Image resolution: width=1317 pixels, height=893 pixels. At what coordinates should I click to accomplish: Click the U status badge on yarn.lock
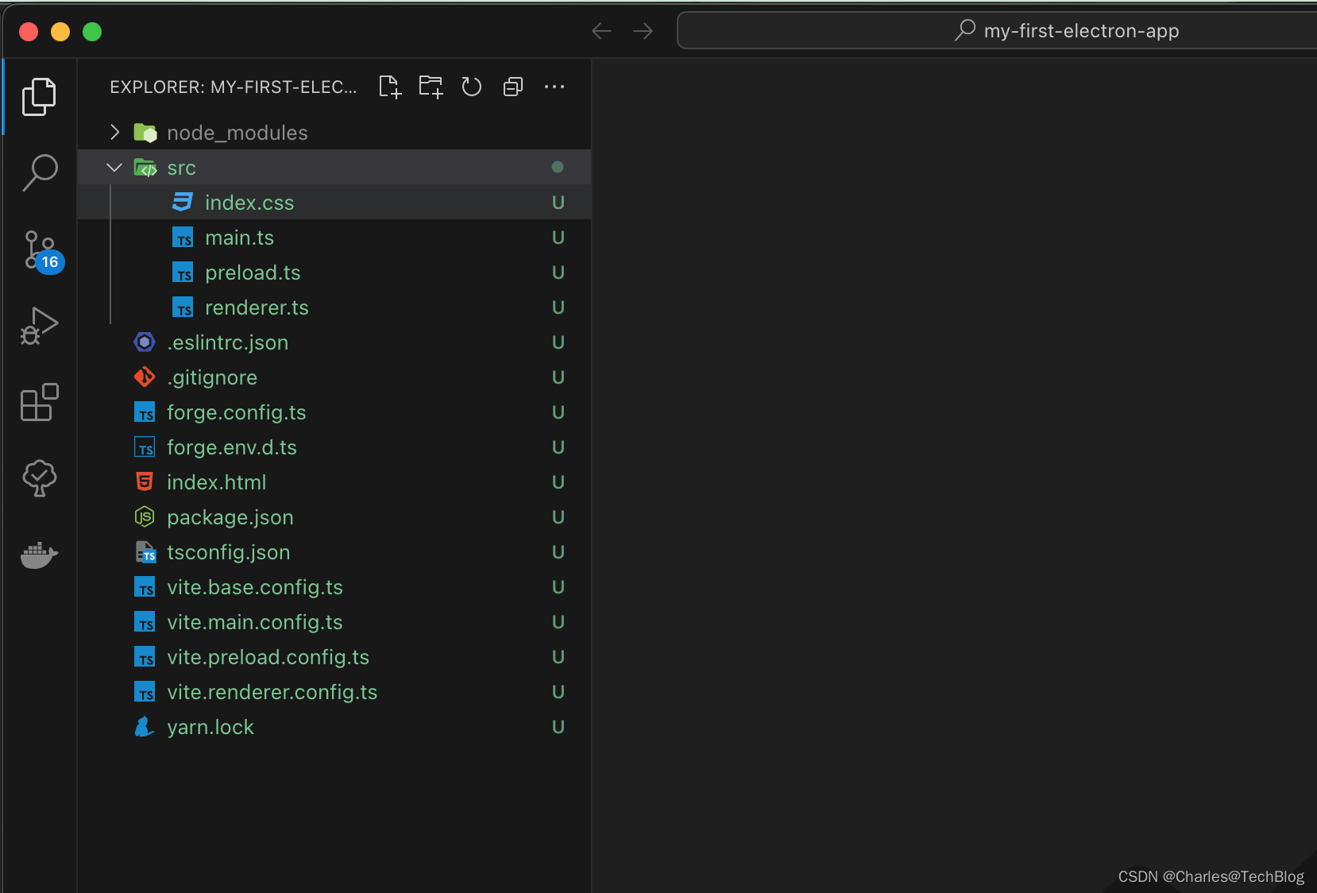pyautogui.click(x=558, y=727)
